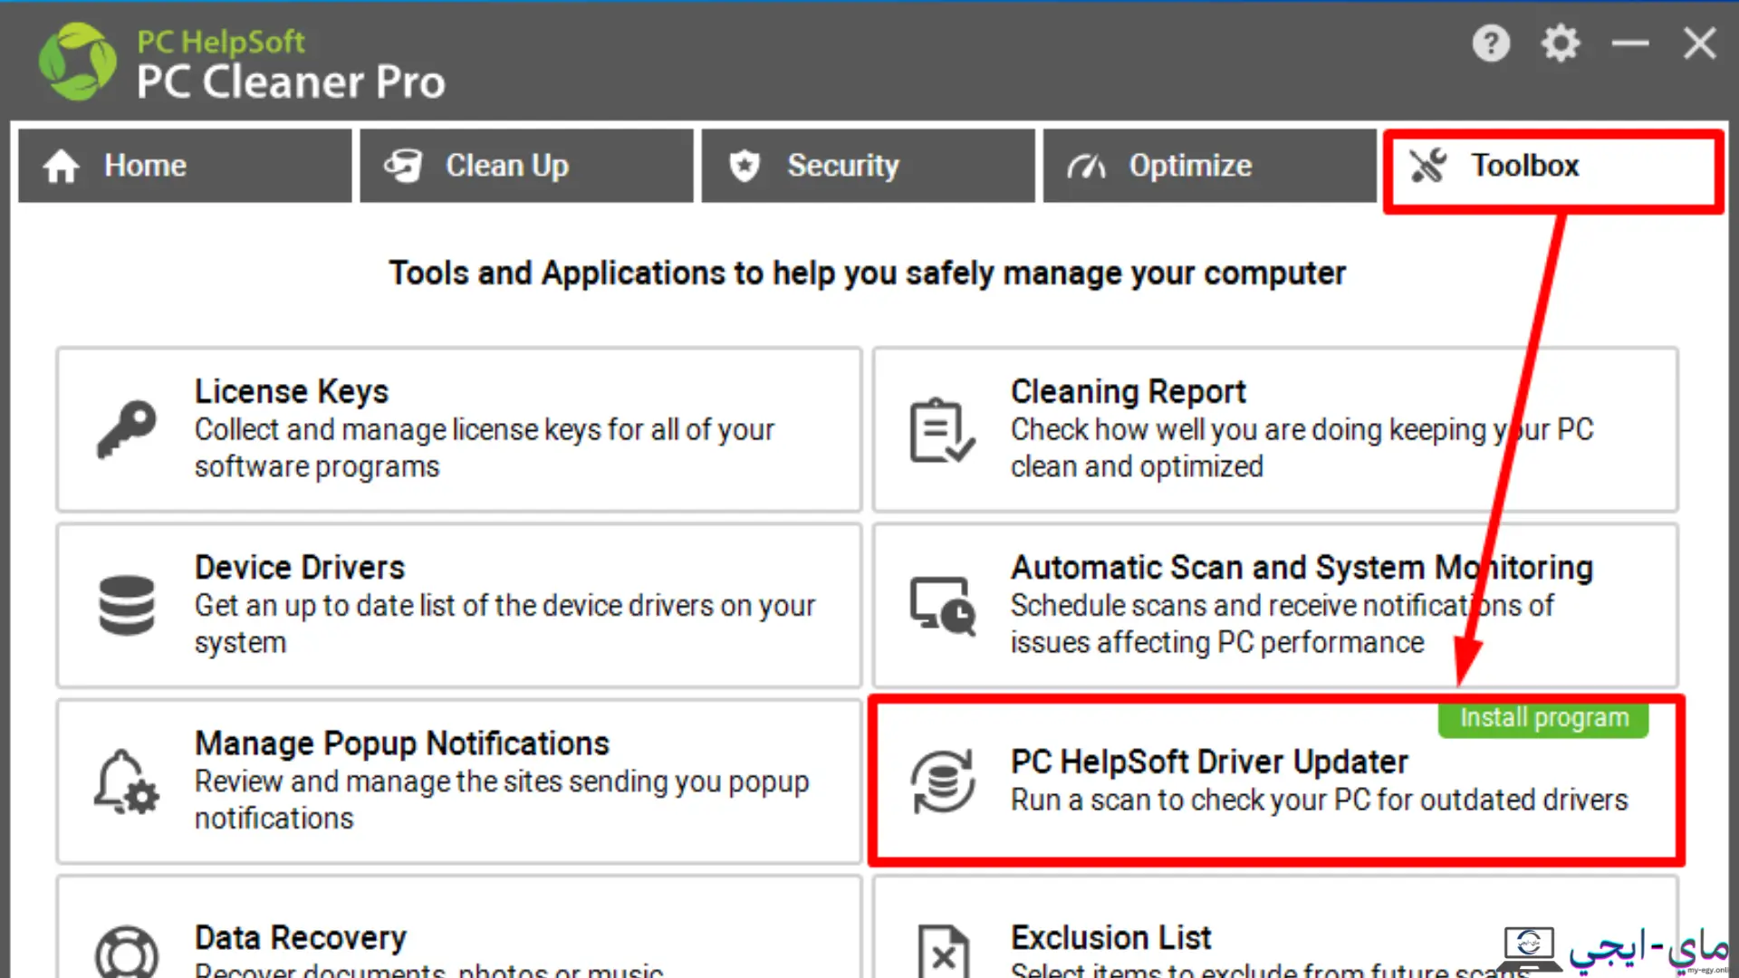
Task: Click 'Tools and Applications' heading text
Action: click(x=867, y=273)
